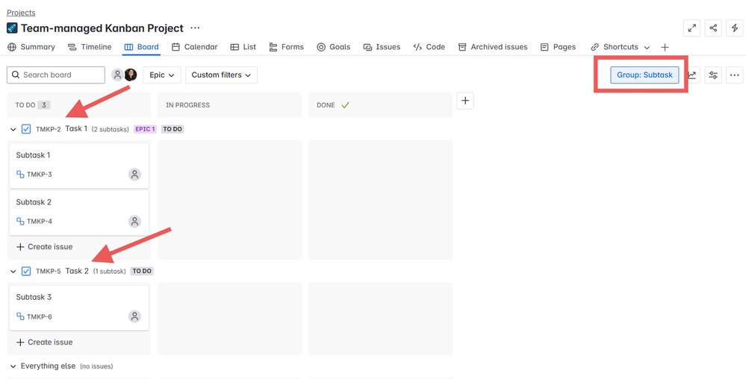Add a new tab with plus icon
The width and height of the screenshot is (746, 379).
click(x=665, y=47)
